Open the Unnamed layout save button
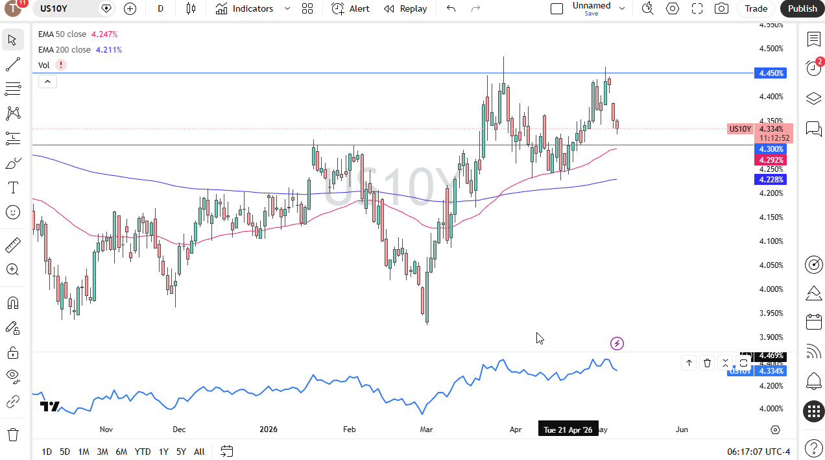 591,8
